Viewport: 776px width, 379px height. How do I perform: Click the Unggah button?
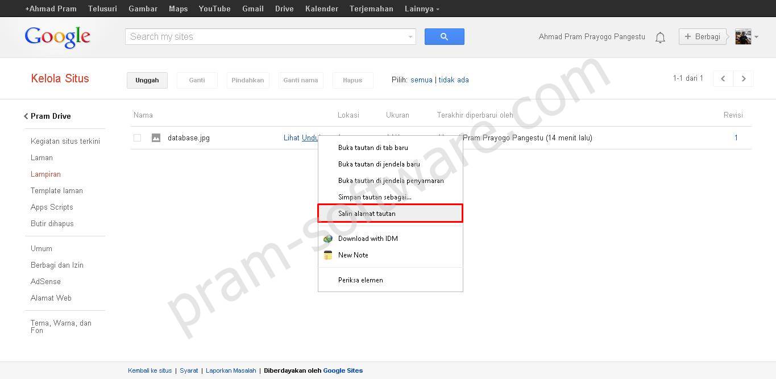(x=147, y=80)
